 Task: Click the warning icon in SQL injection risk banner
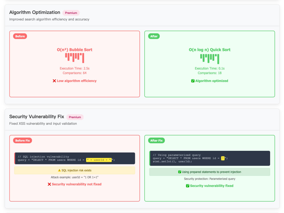click(59, 170)
